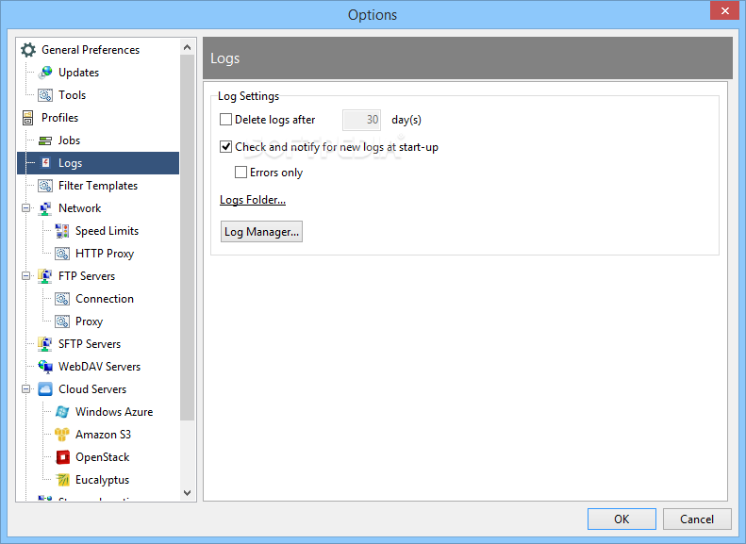Confirm options with OK button

622,519
